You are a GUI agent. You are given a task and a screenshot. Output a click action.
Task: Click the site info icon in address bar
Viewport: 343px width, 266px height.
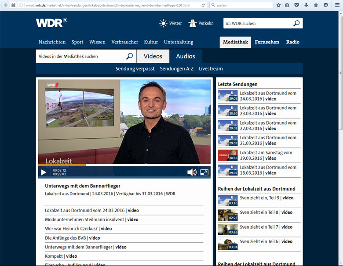(21, 5)
